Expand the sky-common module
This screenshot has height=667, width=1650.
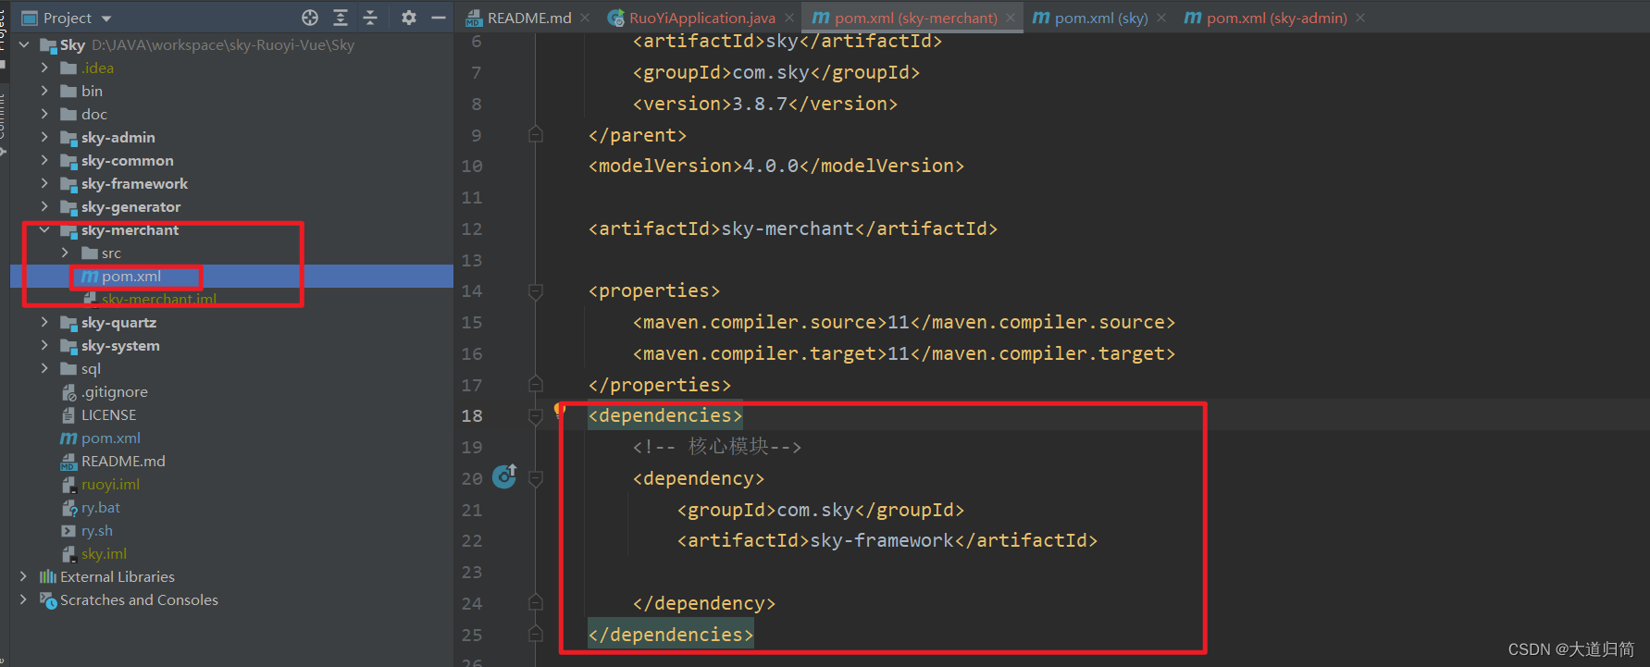click(x=44, y=160)
